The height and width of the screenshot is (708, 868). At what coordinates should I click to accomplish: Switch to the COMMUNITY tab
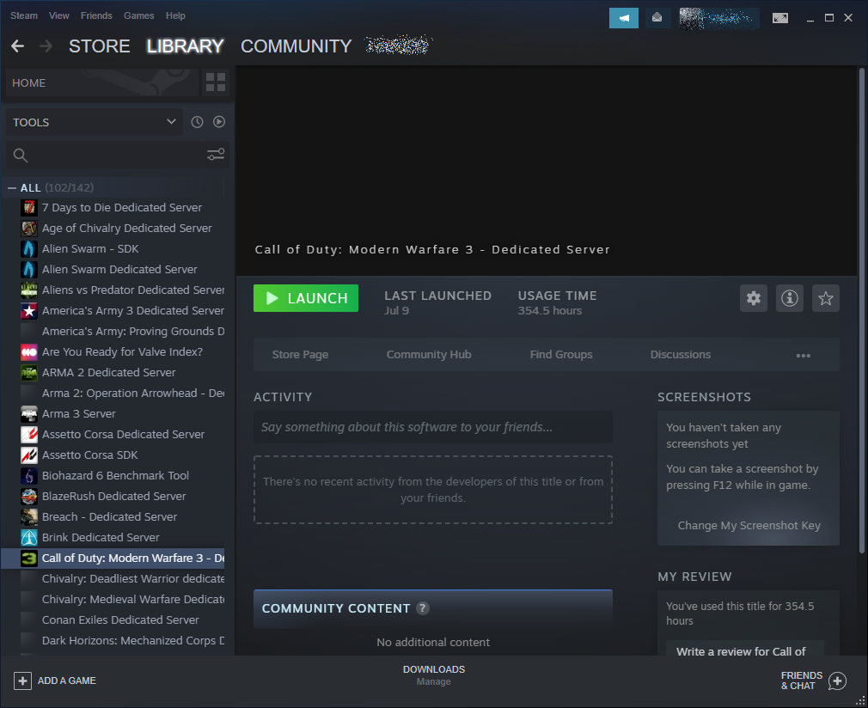(296, 46)
